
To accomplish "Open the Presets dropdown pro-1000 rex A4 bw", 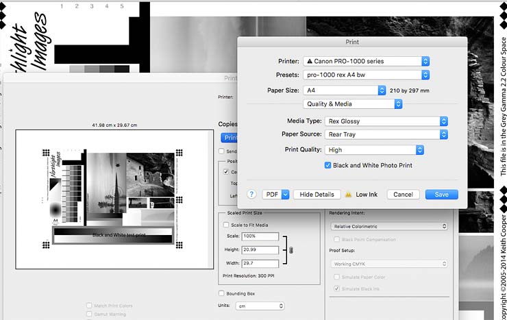I will [366, 75].
